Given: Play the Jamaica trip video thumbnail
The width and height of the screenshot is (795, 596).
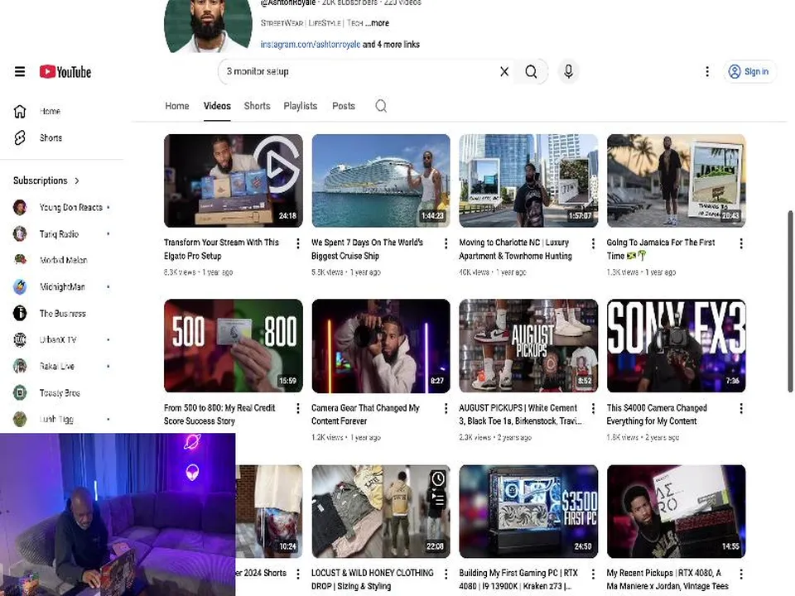Looking at the screenshot, I should click(677, 180).
